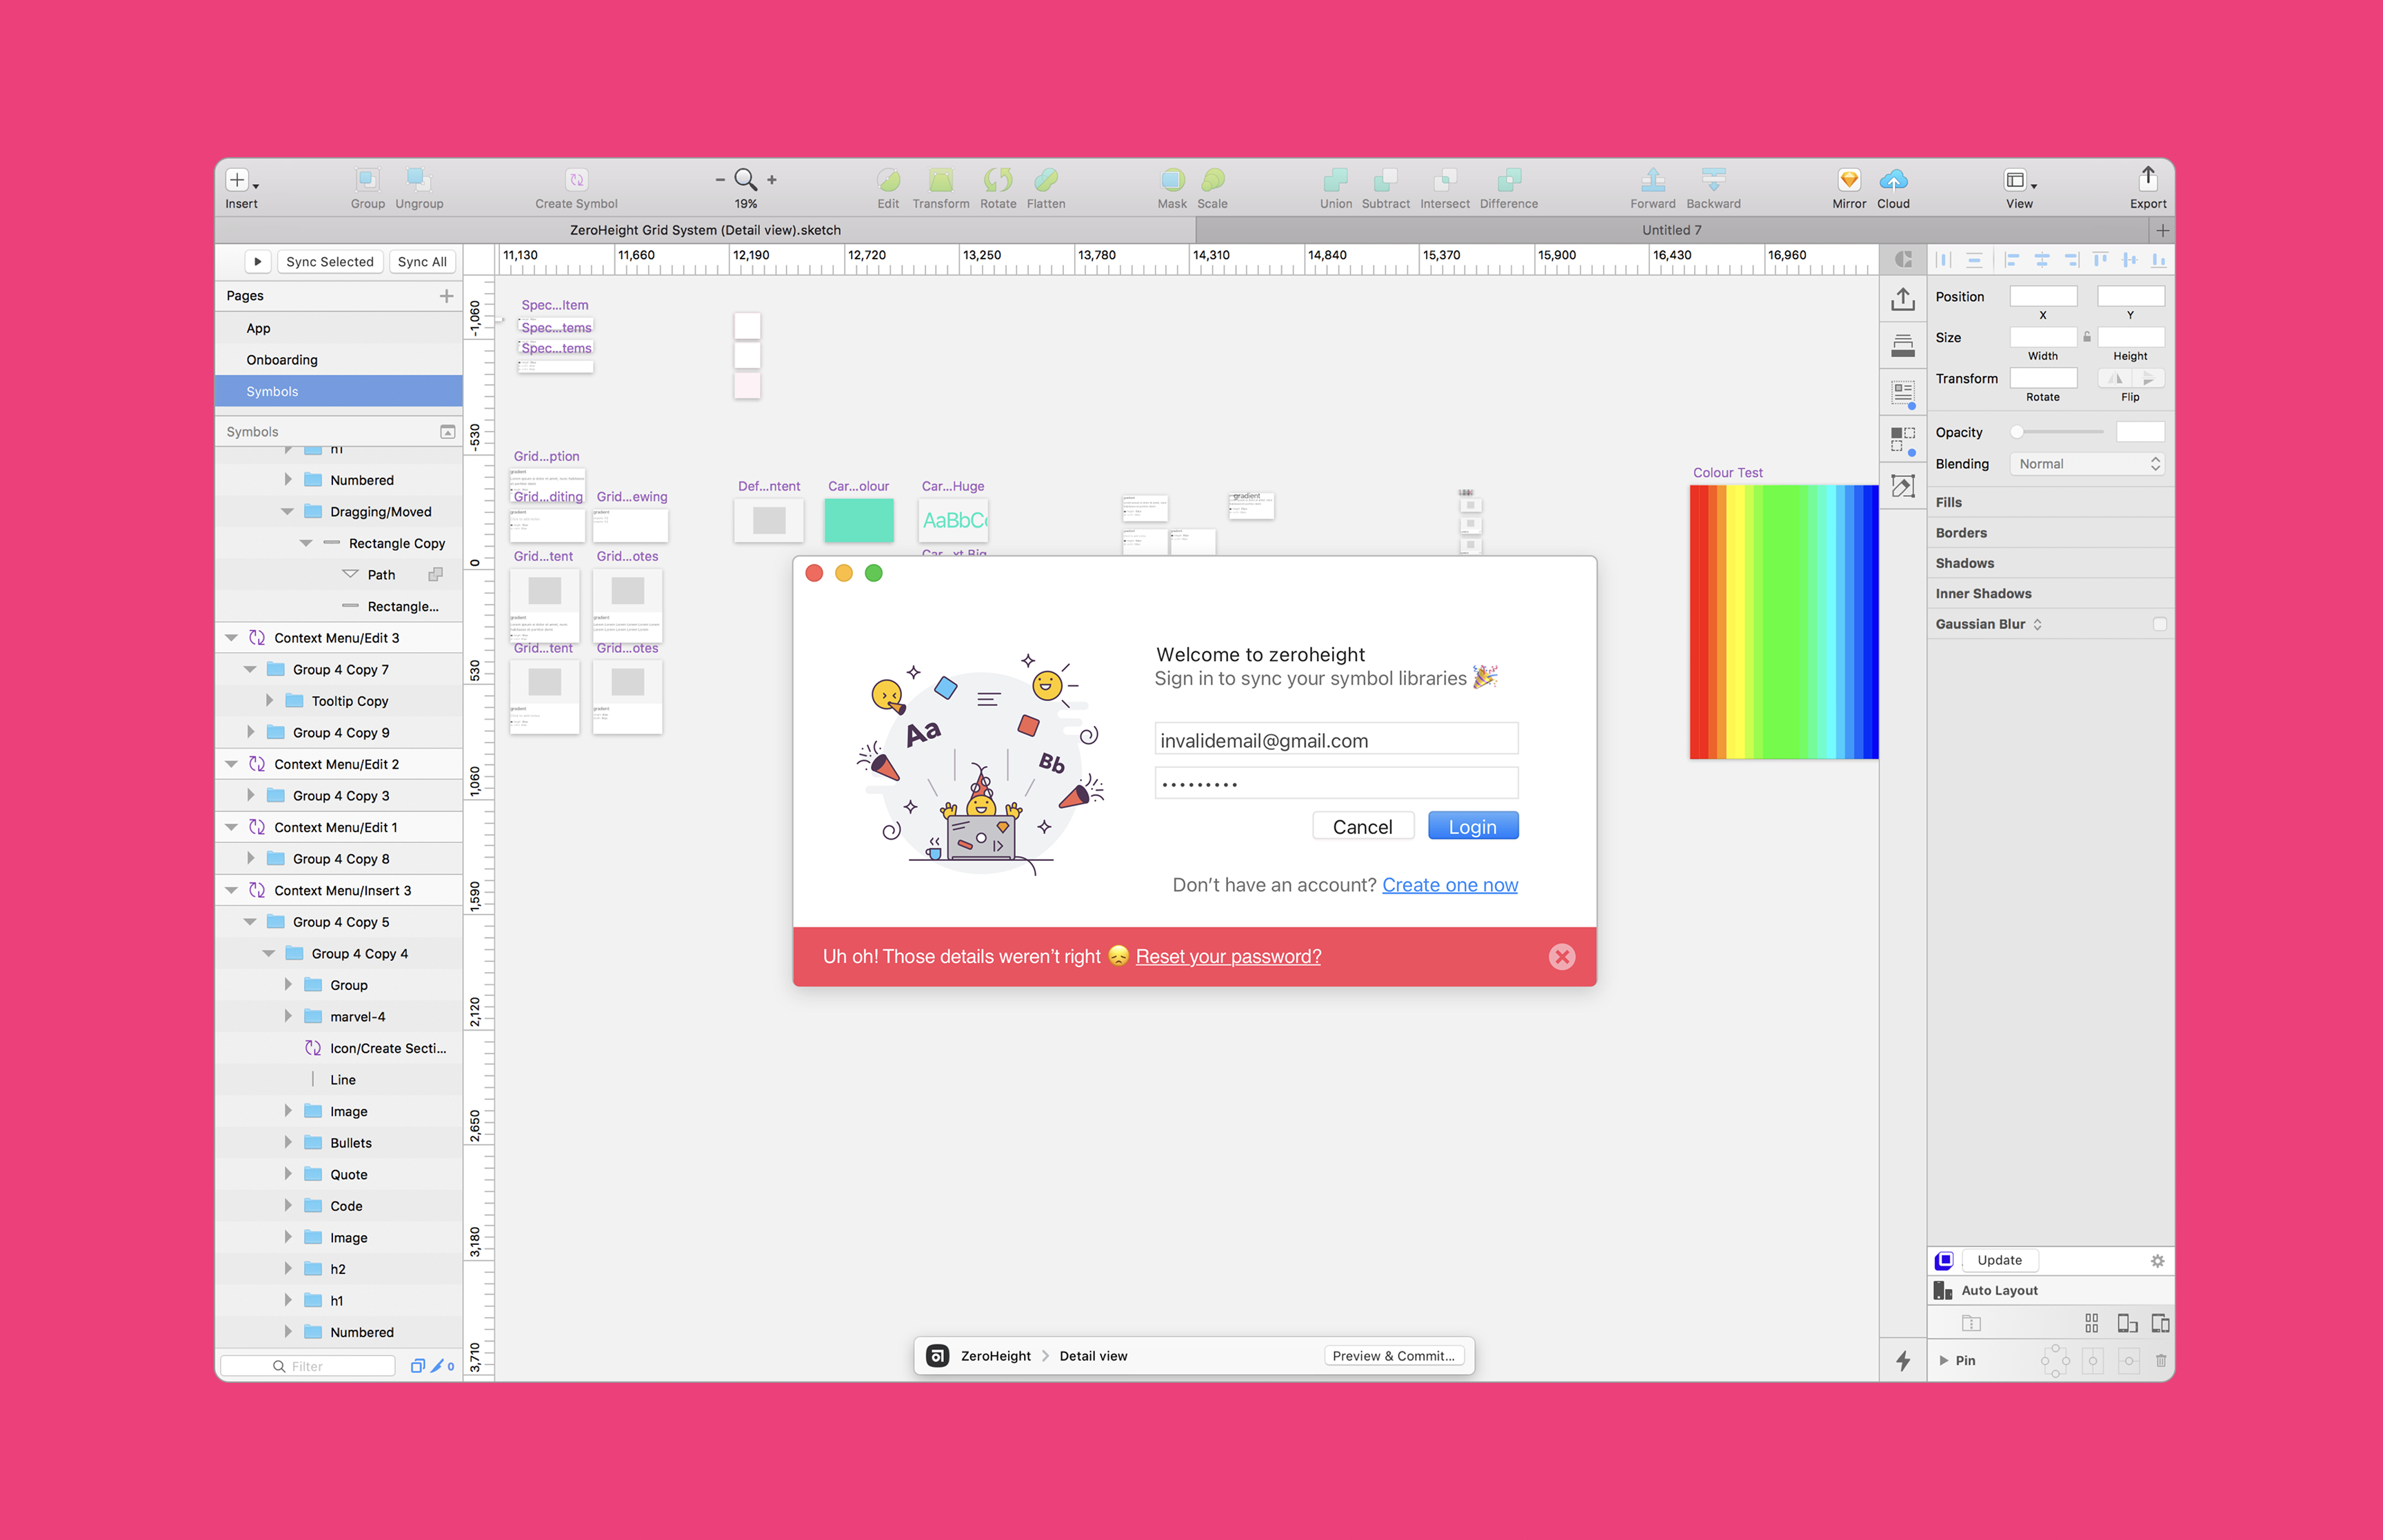Click the Sync Selected button

(x=329, y=262)
